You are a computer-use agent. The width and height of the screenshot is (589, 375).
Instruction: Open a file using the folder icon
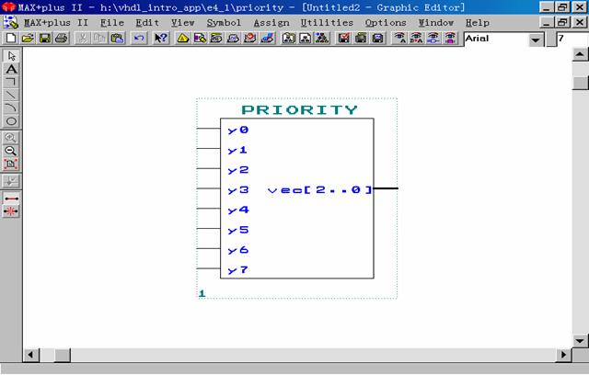[28, 38]
